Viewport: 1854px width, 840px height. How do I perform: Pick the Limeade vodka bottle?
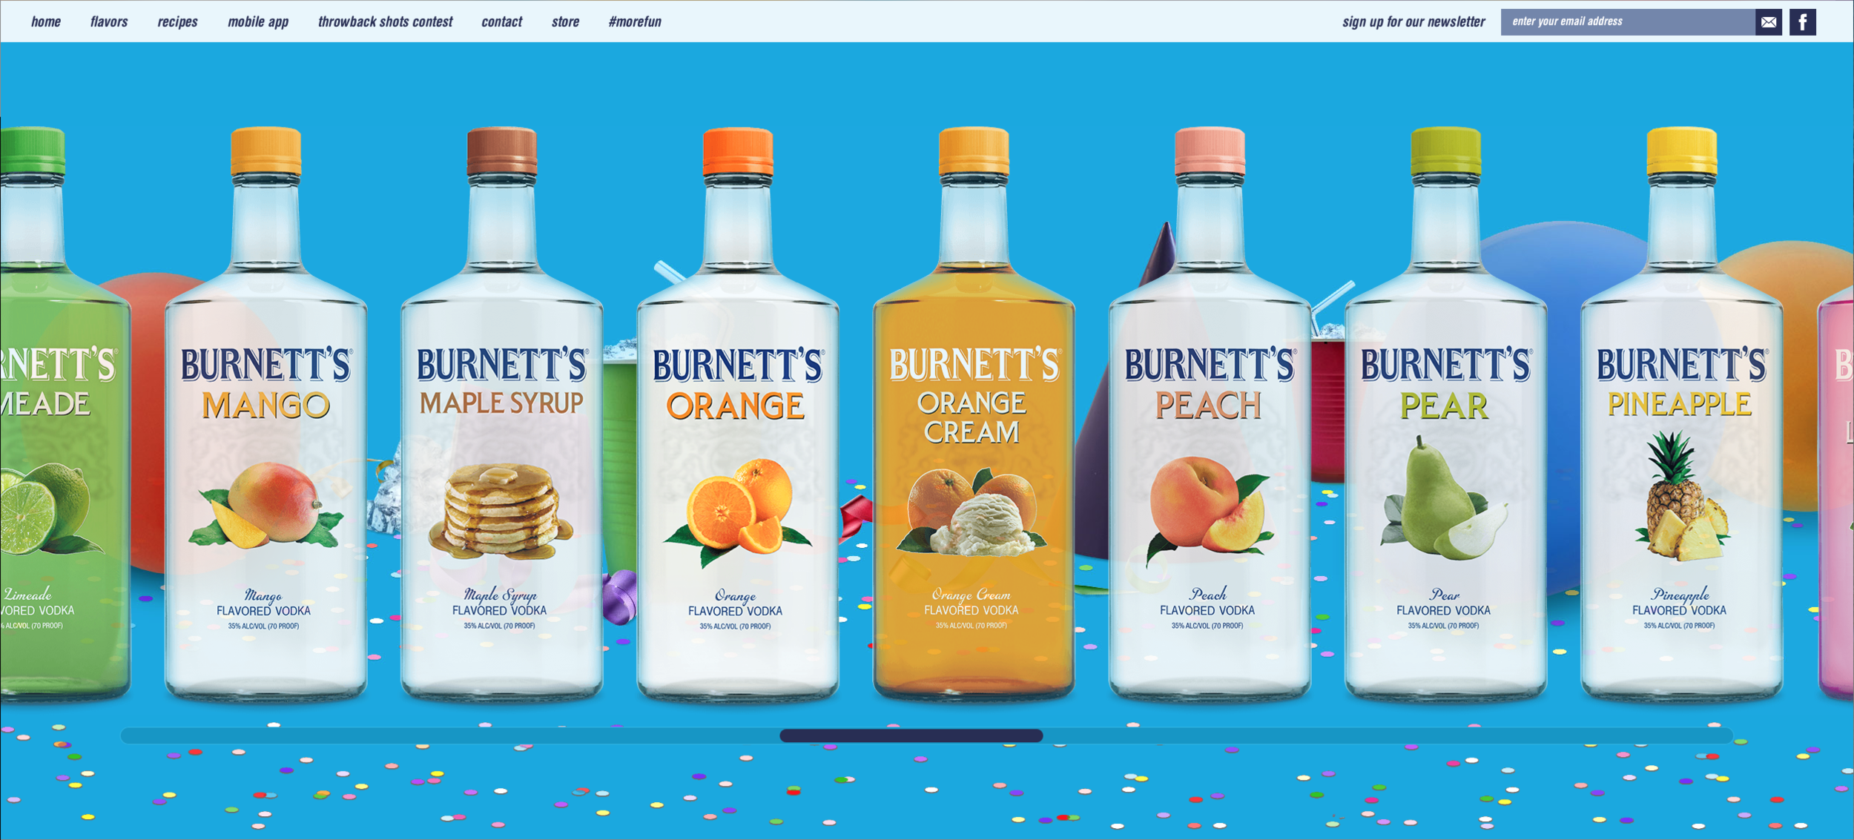[65, 414]
